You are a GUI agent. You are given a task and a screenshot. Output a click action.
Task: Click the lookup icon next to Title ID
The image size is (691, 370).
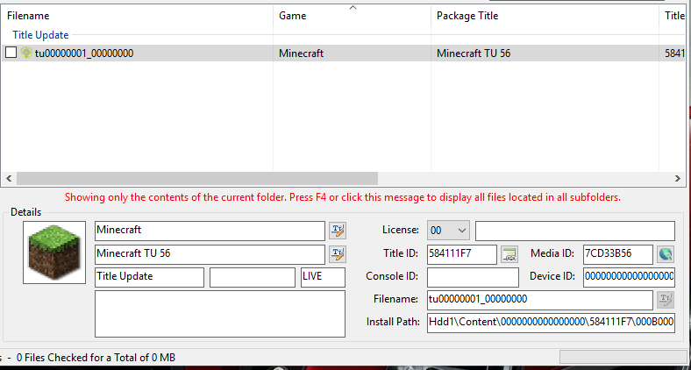point(509,254)
